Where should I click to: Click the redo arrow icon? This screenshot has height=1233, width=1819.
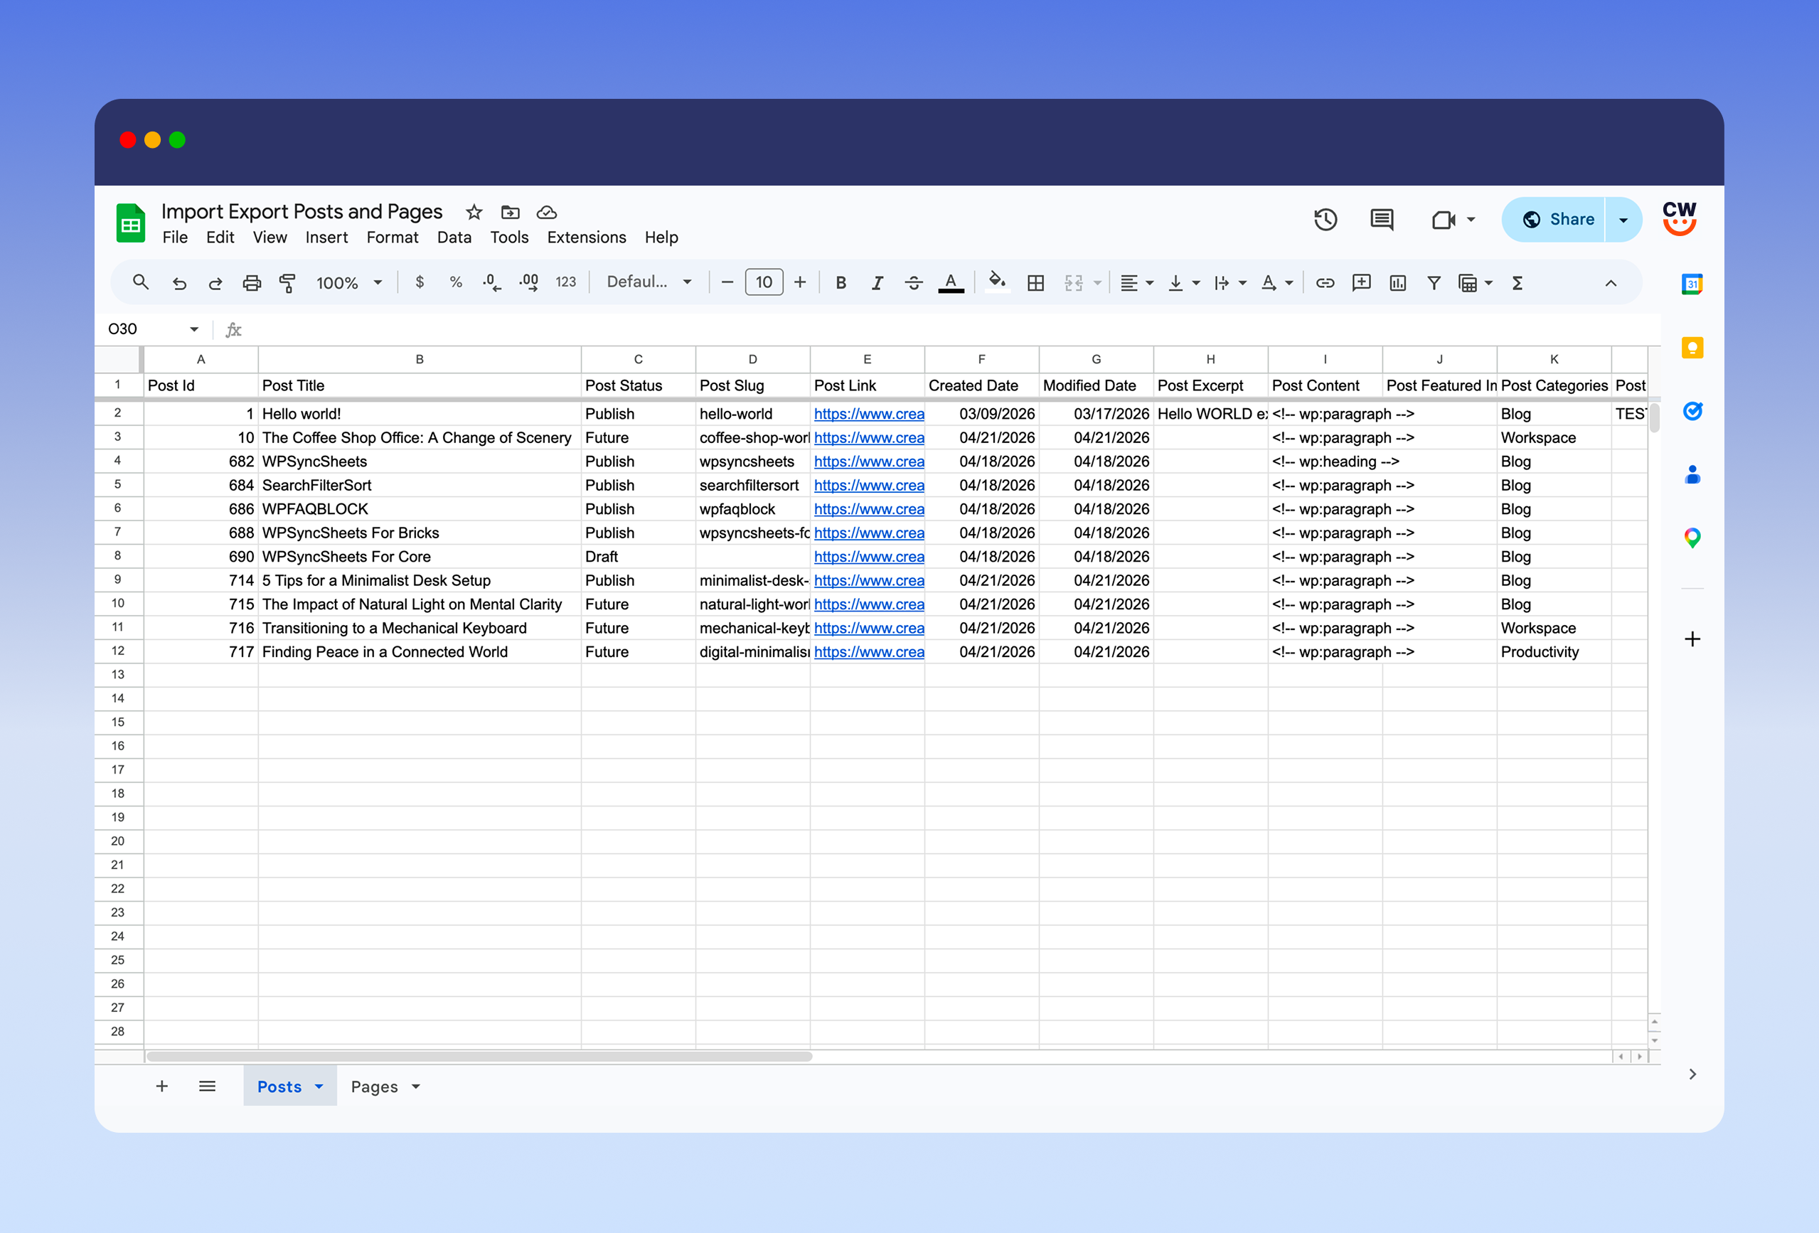click(215, 282)
